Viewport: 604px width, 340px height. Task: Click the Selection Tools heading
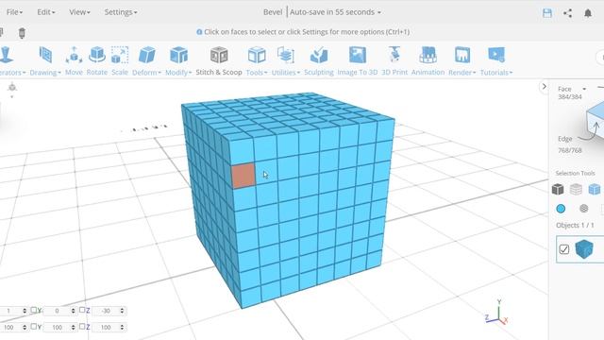coord(575,173)
